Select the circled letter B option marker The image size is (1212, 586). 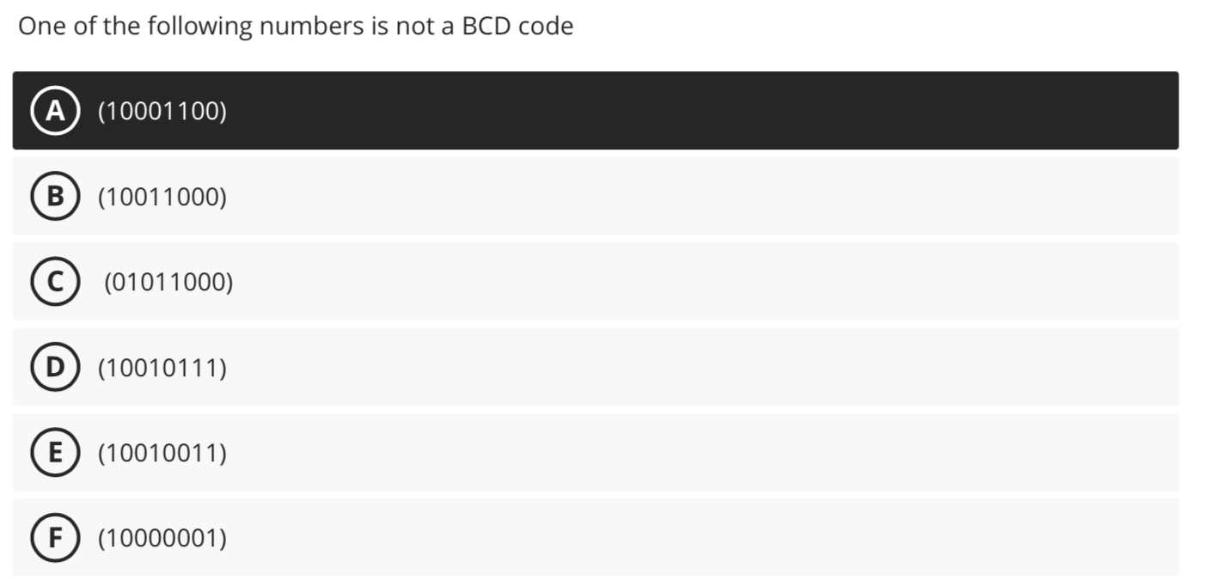coord(55,196)
